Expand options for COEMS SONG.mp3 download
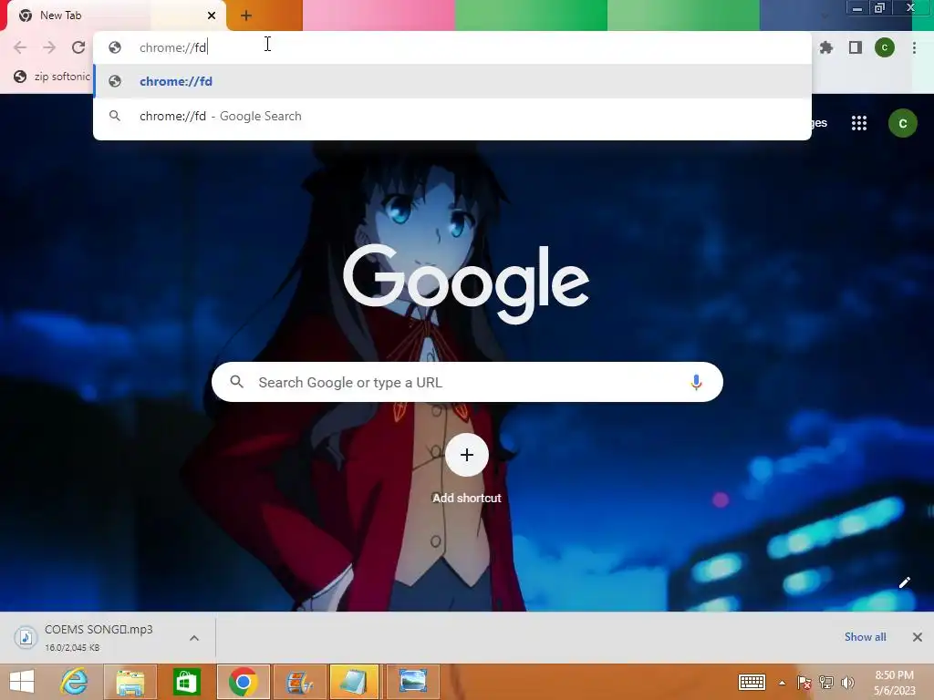The image size is (934, 700). [194, 638]
